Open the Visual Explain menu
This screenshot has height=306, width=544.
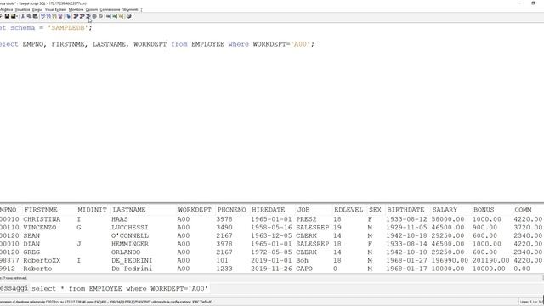pyautogui.click(x=55, y=9)
